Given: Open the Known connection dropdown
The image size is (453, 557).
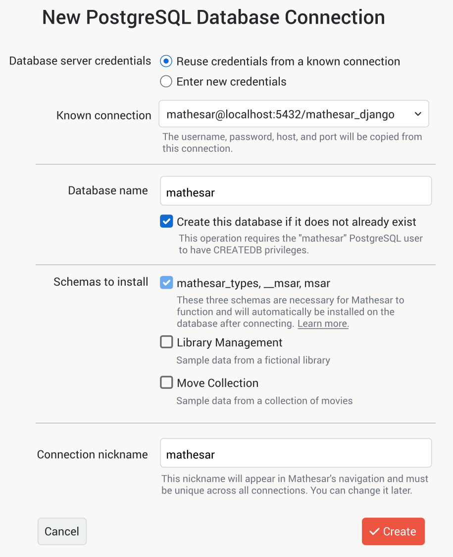Looking at the screenshot, I should point(294,114).
